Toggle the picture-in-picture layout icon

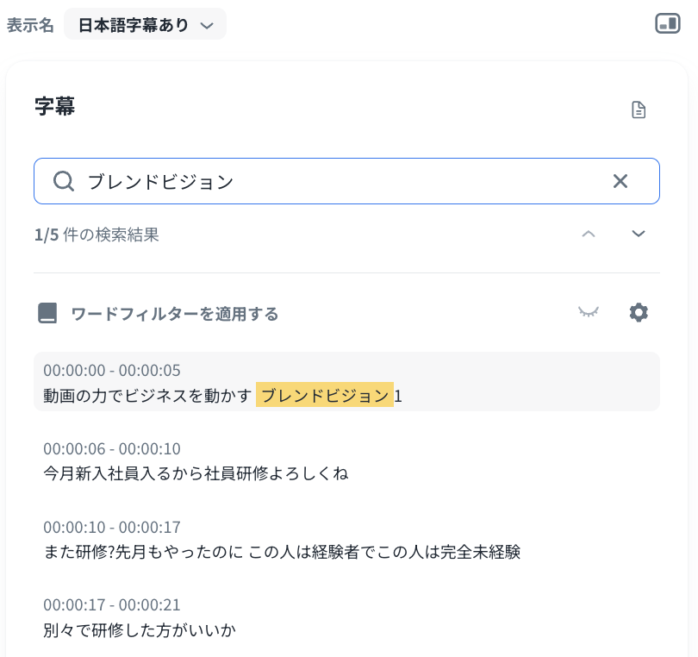coord(667,23)
